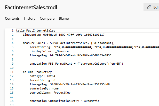This screenshot has height=106, width=159.
Task: Show the Blame tab
Action: pyautogui.click(x=64, y=18)
